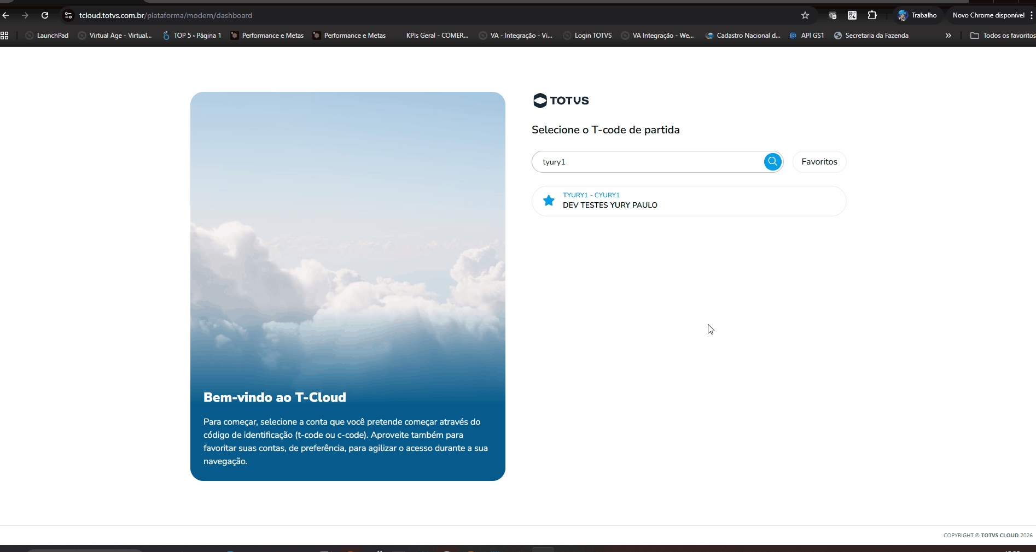Screen dimensions: 1036x552
Task: Open the Chrome apps grid icon
Action: point(5,36)
